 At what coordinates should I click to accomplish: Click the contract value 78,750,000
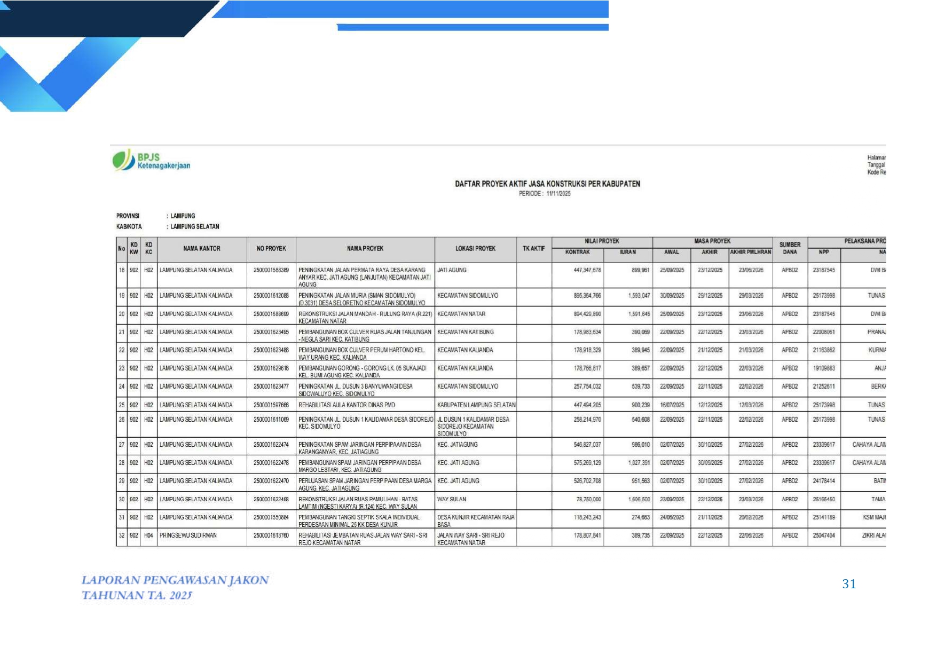(588, 500)
